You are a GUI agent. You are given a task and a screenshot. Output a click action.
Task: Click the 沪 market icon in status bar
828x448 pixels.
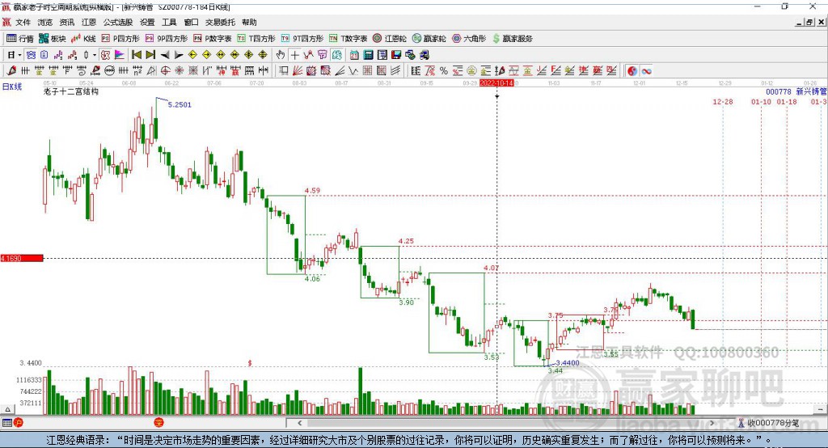coord(19,423)
